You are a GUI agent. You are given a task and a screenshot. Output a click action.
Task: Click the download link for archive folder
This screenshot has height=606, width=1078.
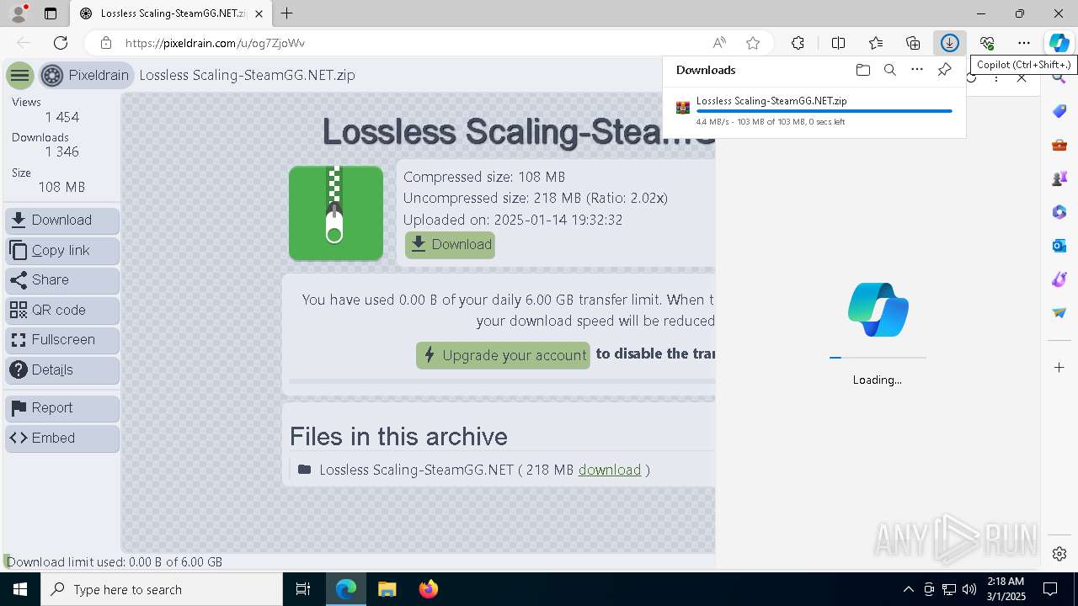point(610,470)
